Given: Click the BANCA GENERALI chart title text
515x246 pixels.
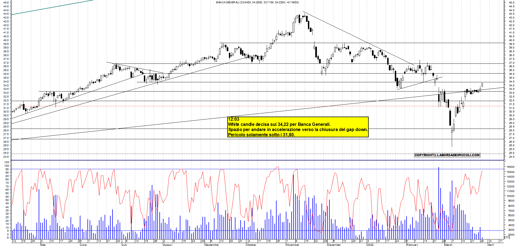Looking at the screenshot, I should pos(257,2).
